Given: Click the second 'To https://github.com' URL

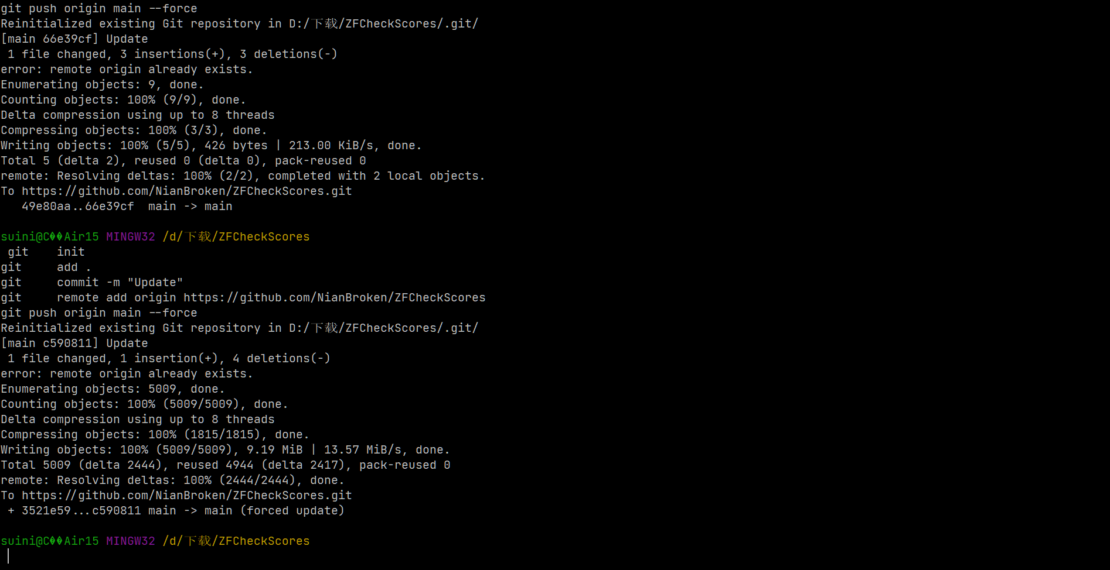Looking at the screenshot, I should click(187, 495).
